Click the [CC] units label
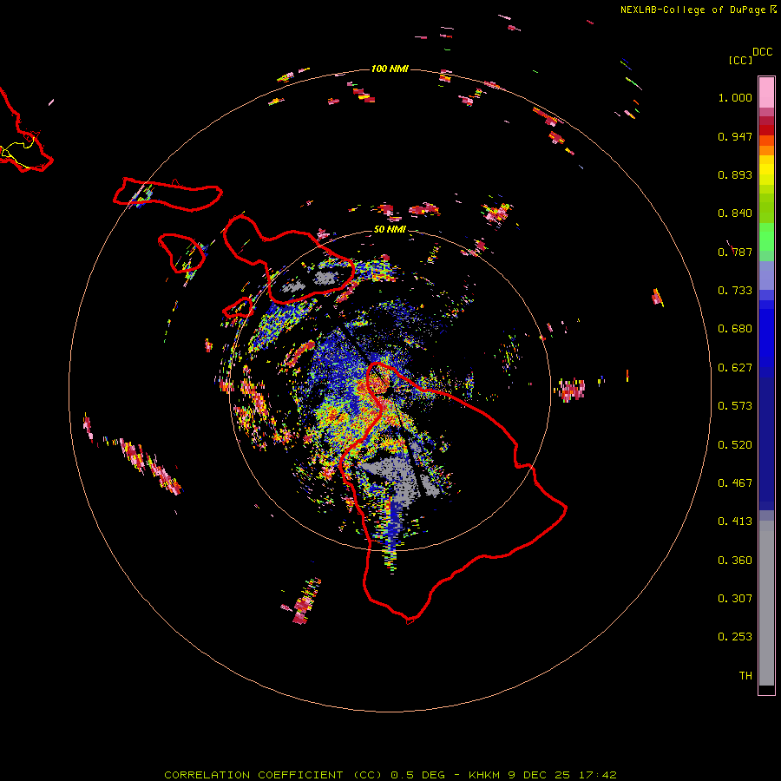The height and width of the screenshot is (781, 781). tap(740, 60)
